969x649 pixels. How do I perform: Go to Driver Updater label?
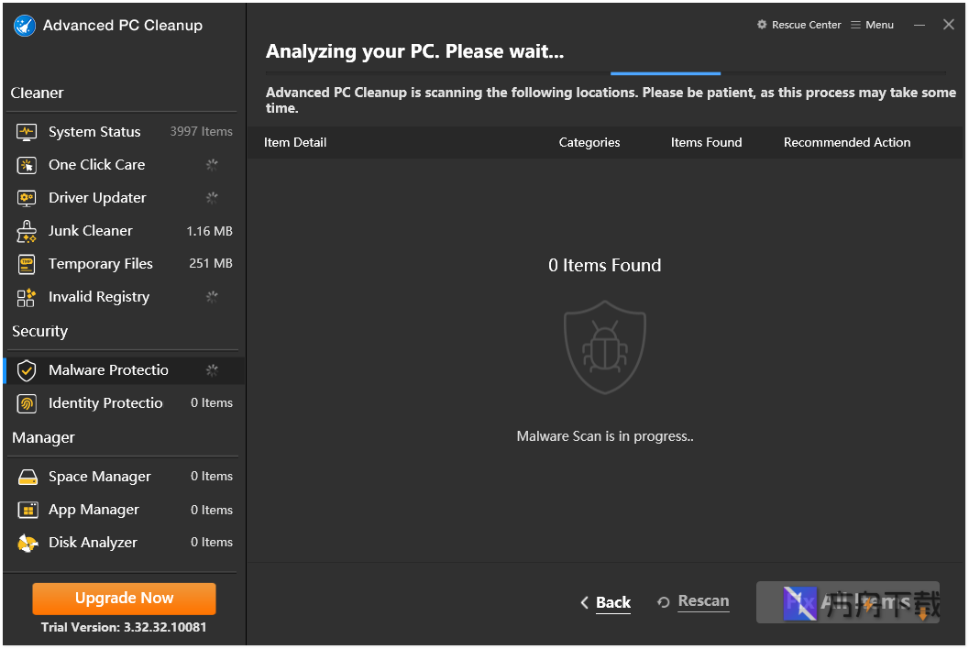coord(98,198)
